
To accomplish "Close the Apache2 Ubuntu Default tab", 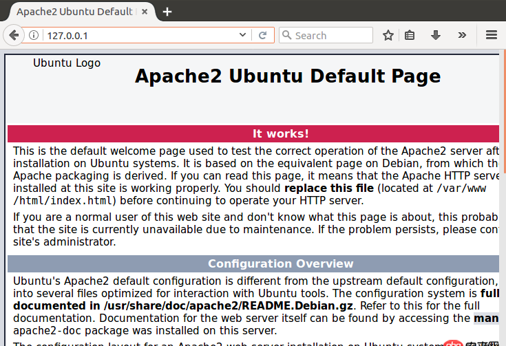I will point(145,12).
